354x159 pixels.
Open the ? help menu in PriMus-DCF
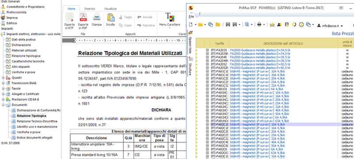click(x=200, y=14)
